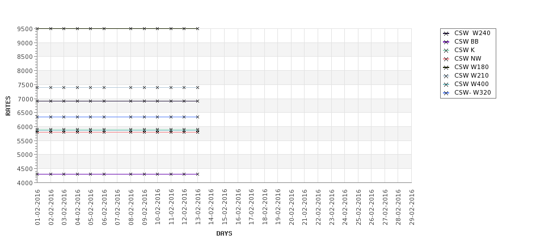Select the 'CSW W210' legend label
Viewport: 553px width, 243px height.
471,75
